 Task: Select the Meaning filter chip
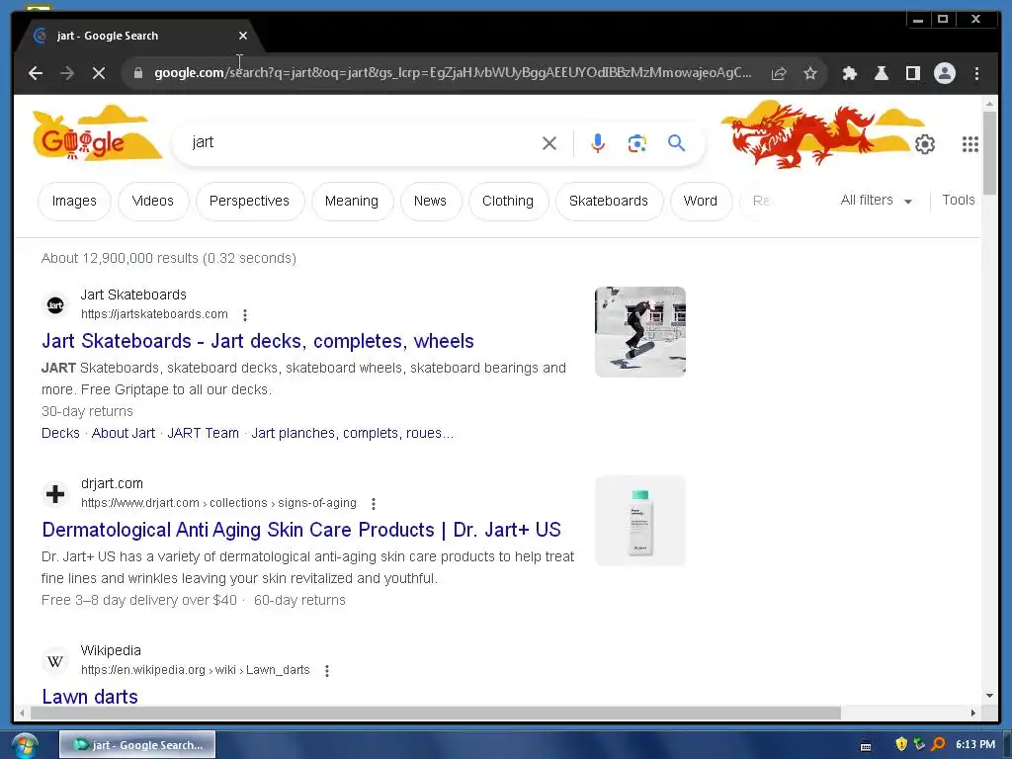pyautogui.click(x=352, y=202)
